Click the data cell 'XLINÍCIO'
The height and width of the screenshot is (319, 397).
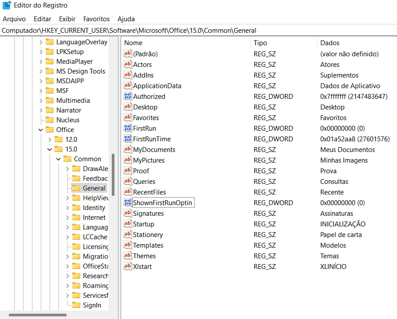coord(333,266)
